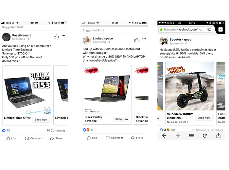
Task: Open the browser tabs counter showing 1
Action: click(220, 30)
